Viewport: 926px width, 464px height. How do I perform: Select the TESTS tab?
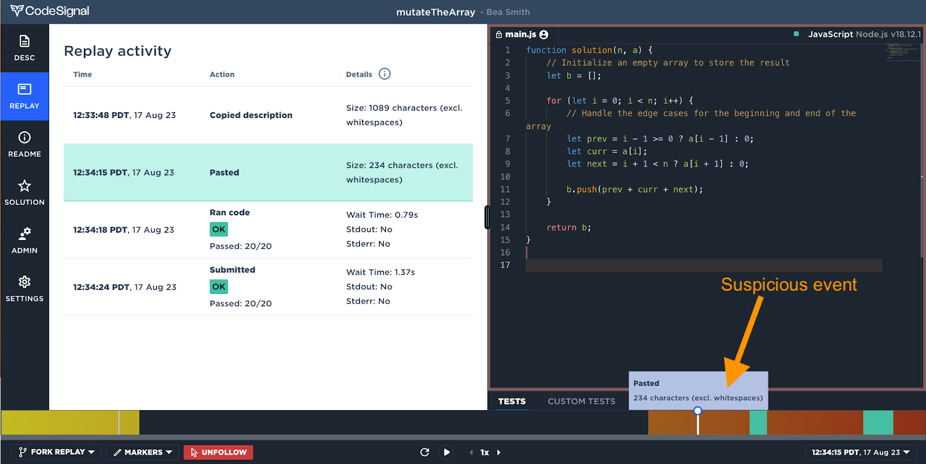point(512,401)
